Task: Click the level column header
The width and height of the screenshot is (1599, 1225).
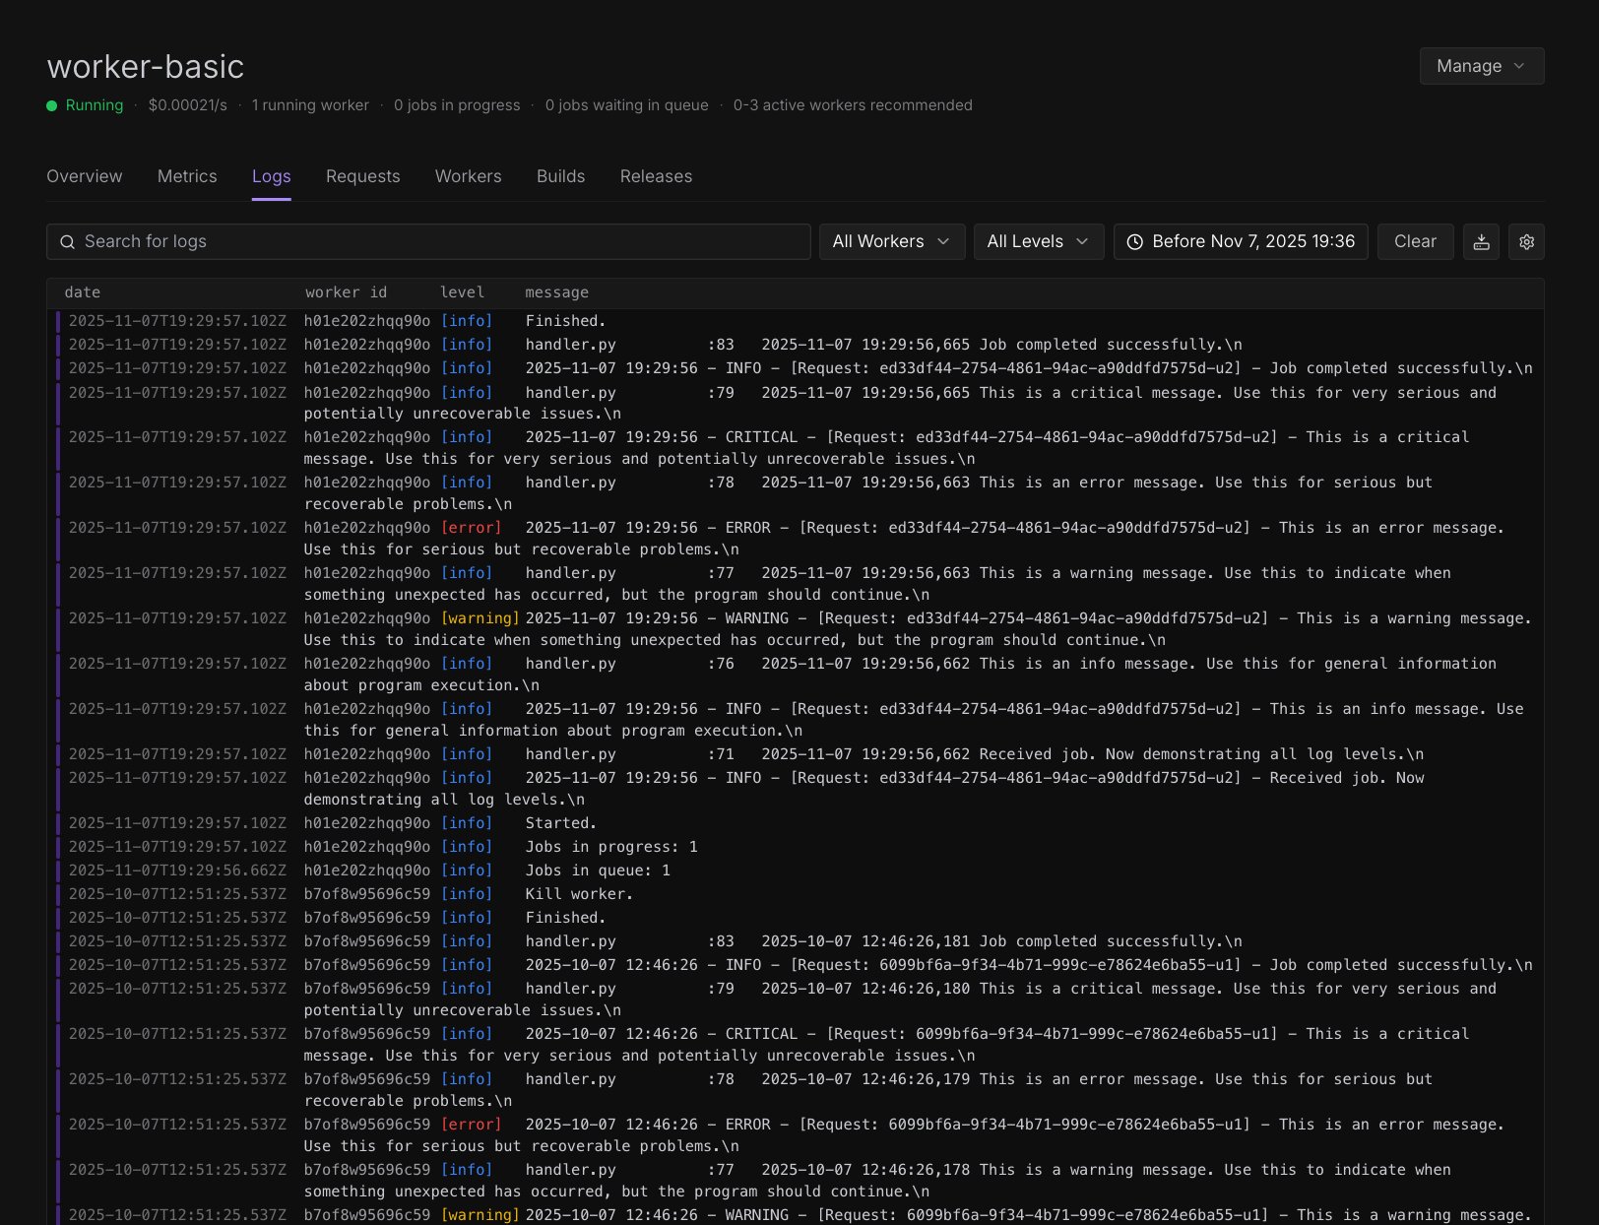Action: [x=462, y=292]
